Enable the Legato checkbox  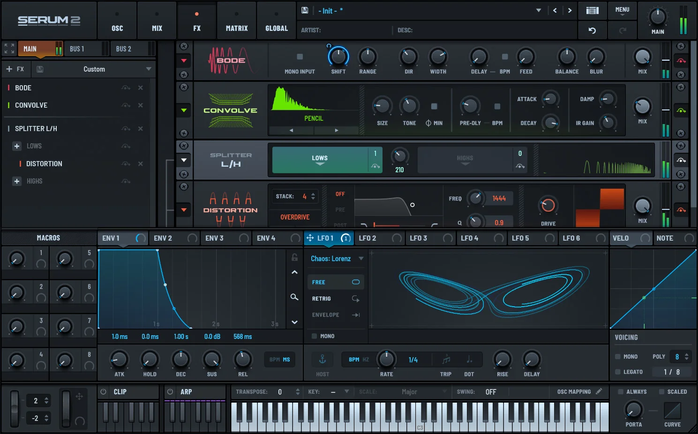pos(618,372)
